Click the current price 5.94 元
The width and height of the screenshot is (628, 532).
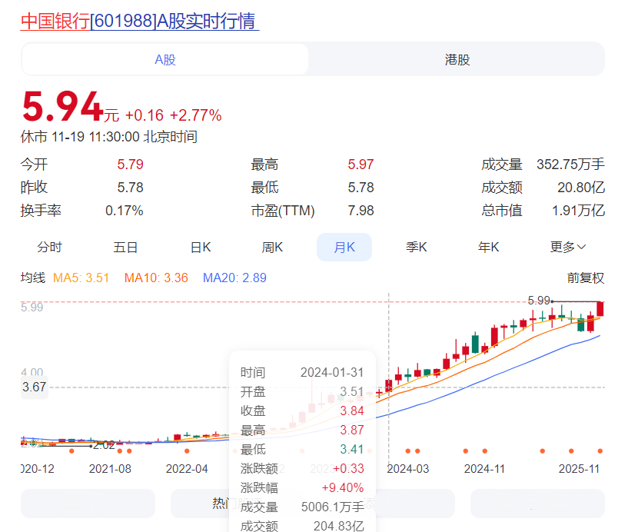[71, 107]
